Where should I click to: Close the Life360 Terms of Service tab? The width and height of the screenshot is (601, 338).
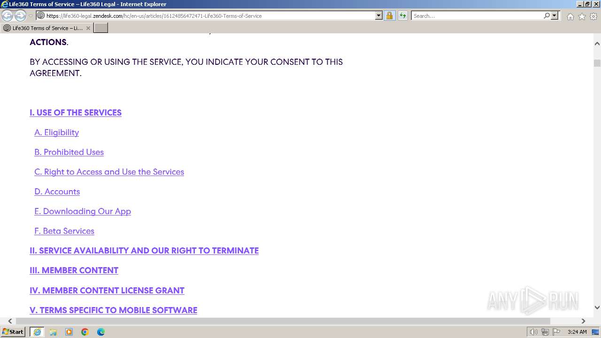pos(88,28)
